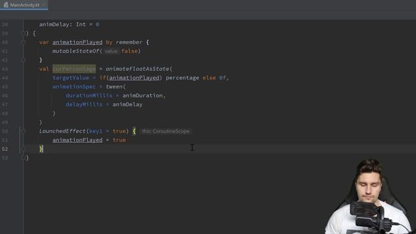Image resolution: width=416 pixels, height=234 pixels.
Task: Click line number 43 in the gutter
Action: [x=5, y=69]
